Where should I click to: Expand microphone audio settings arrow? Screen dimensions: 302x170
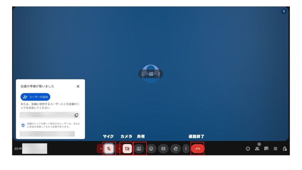click(101, 149)
